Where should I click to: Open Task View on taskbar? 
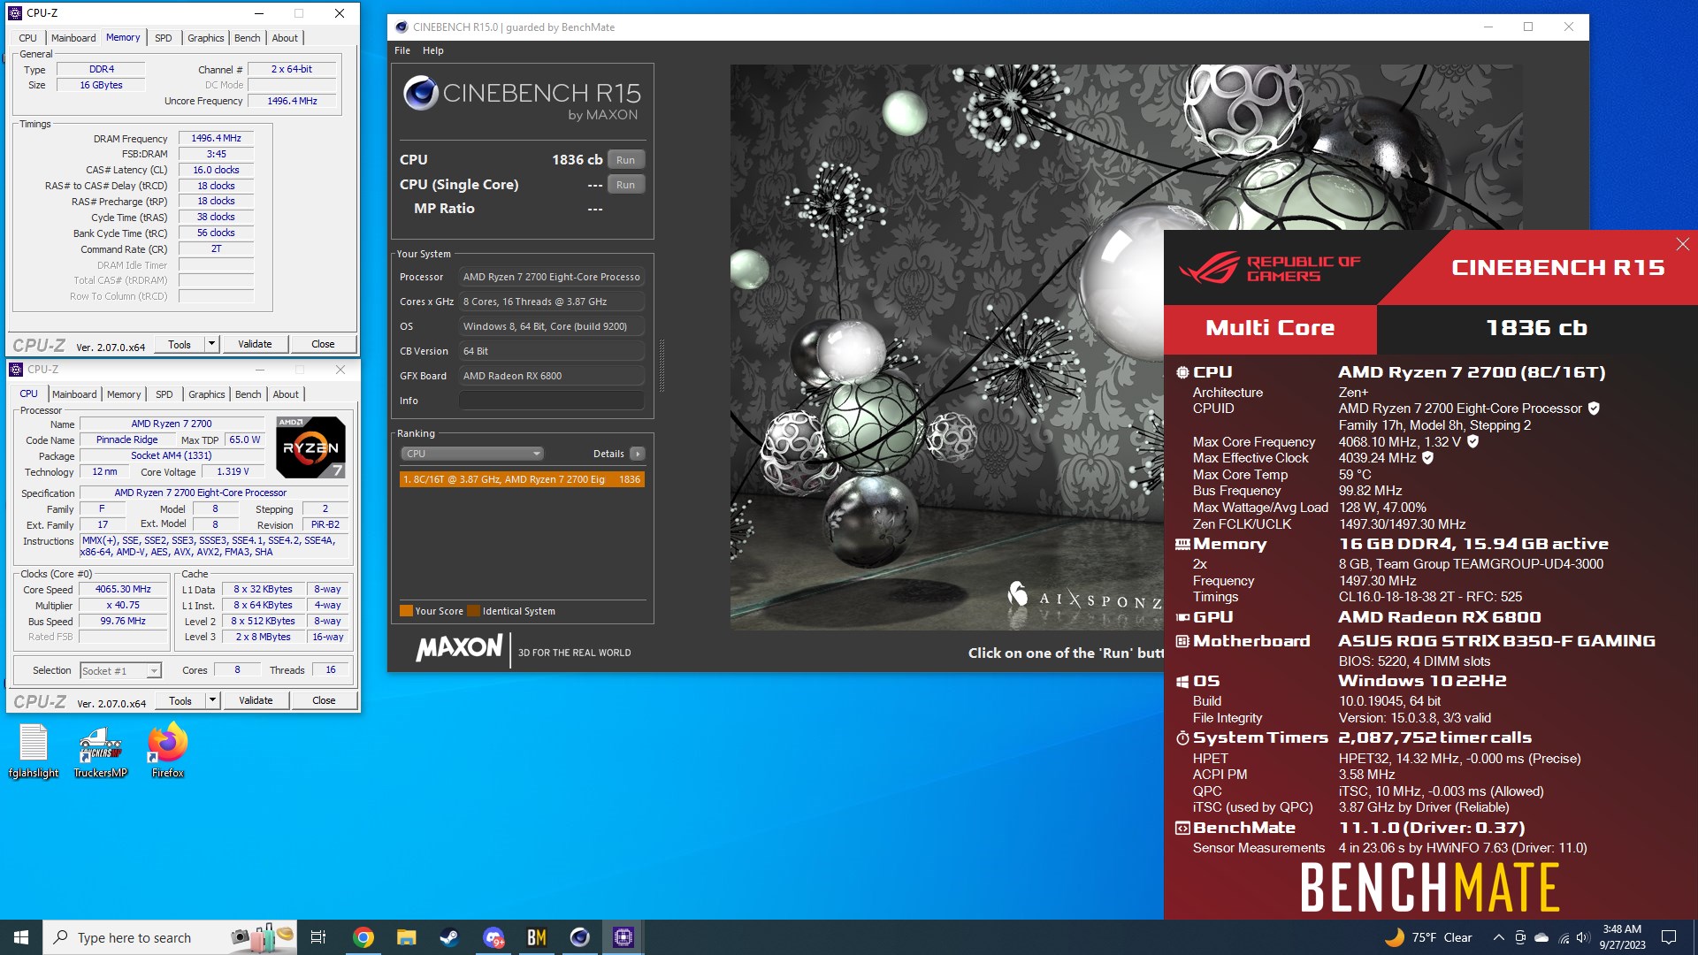click(x=318, y=937)
